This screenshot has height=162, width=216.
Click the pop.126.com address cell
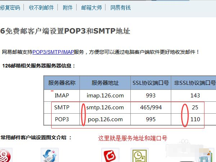click(x=105, y=119)
